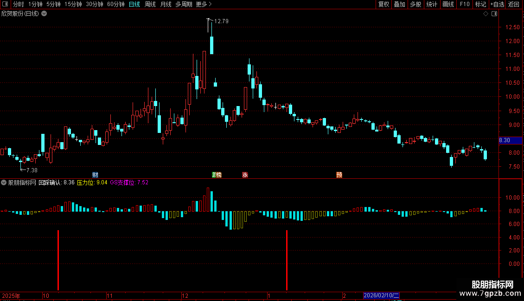Screen dimensions: 524x301
Task: Click the 7.38 low price label
Action: click(x=32, y=170)
